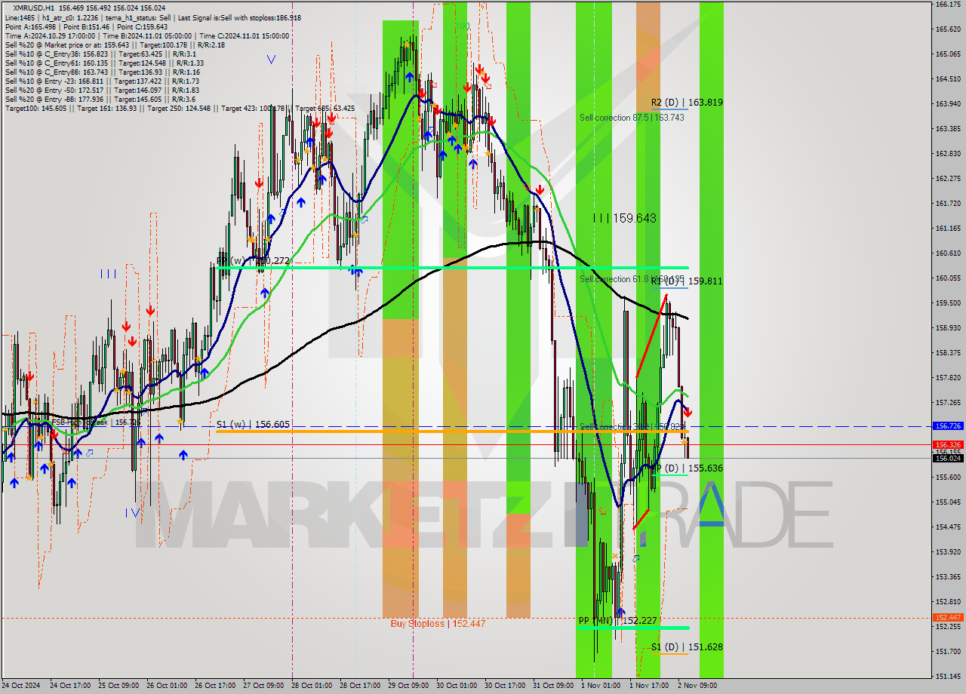Click the '24 Oct 2024' time axis label
This screenshot has width=966, height=694.
click(21, 686)
